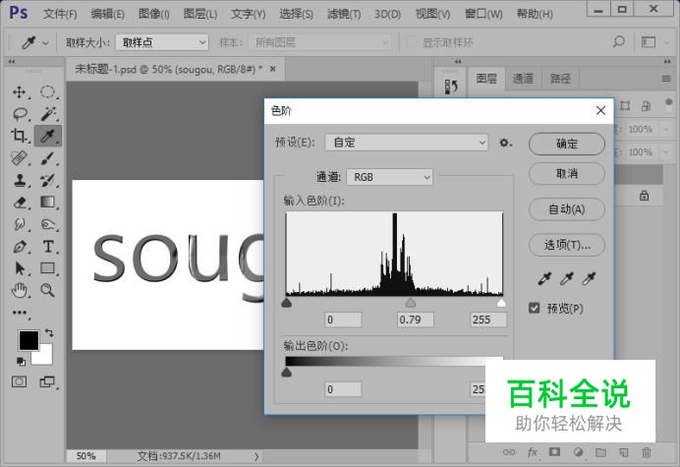Click the Cancel button in Levels
This screenshot has height=467, width=680.
pos(567,174)
